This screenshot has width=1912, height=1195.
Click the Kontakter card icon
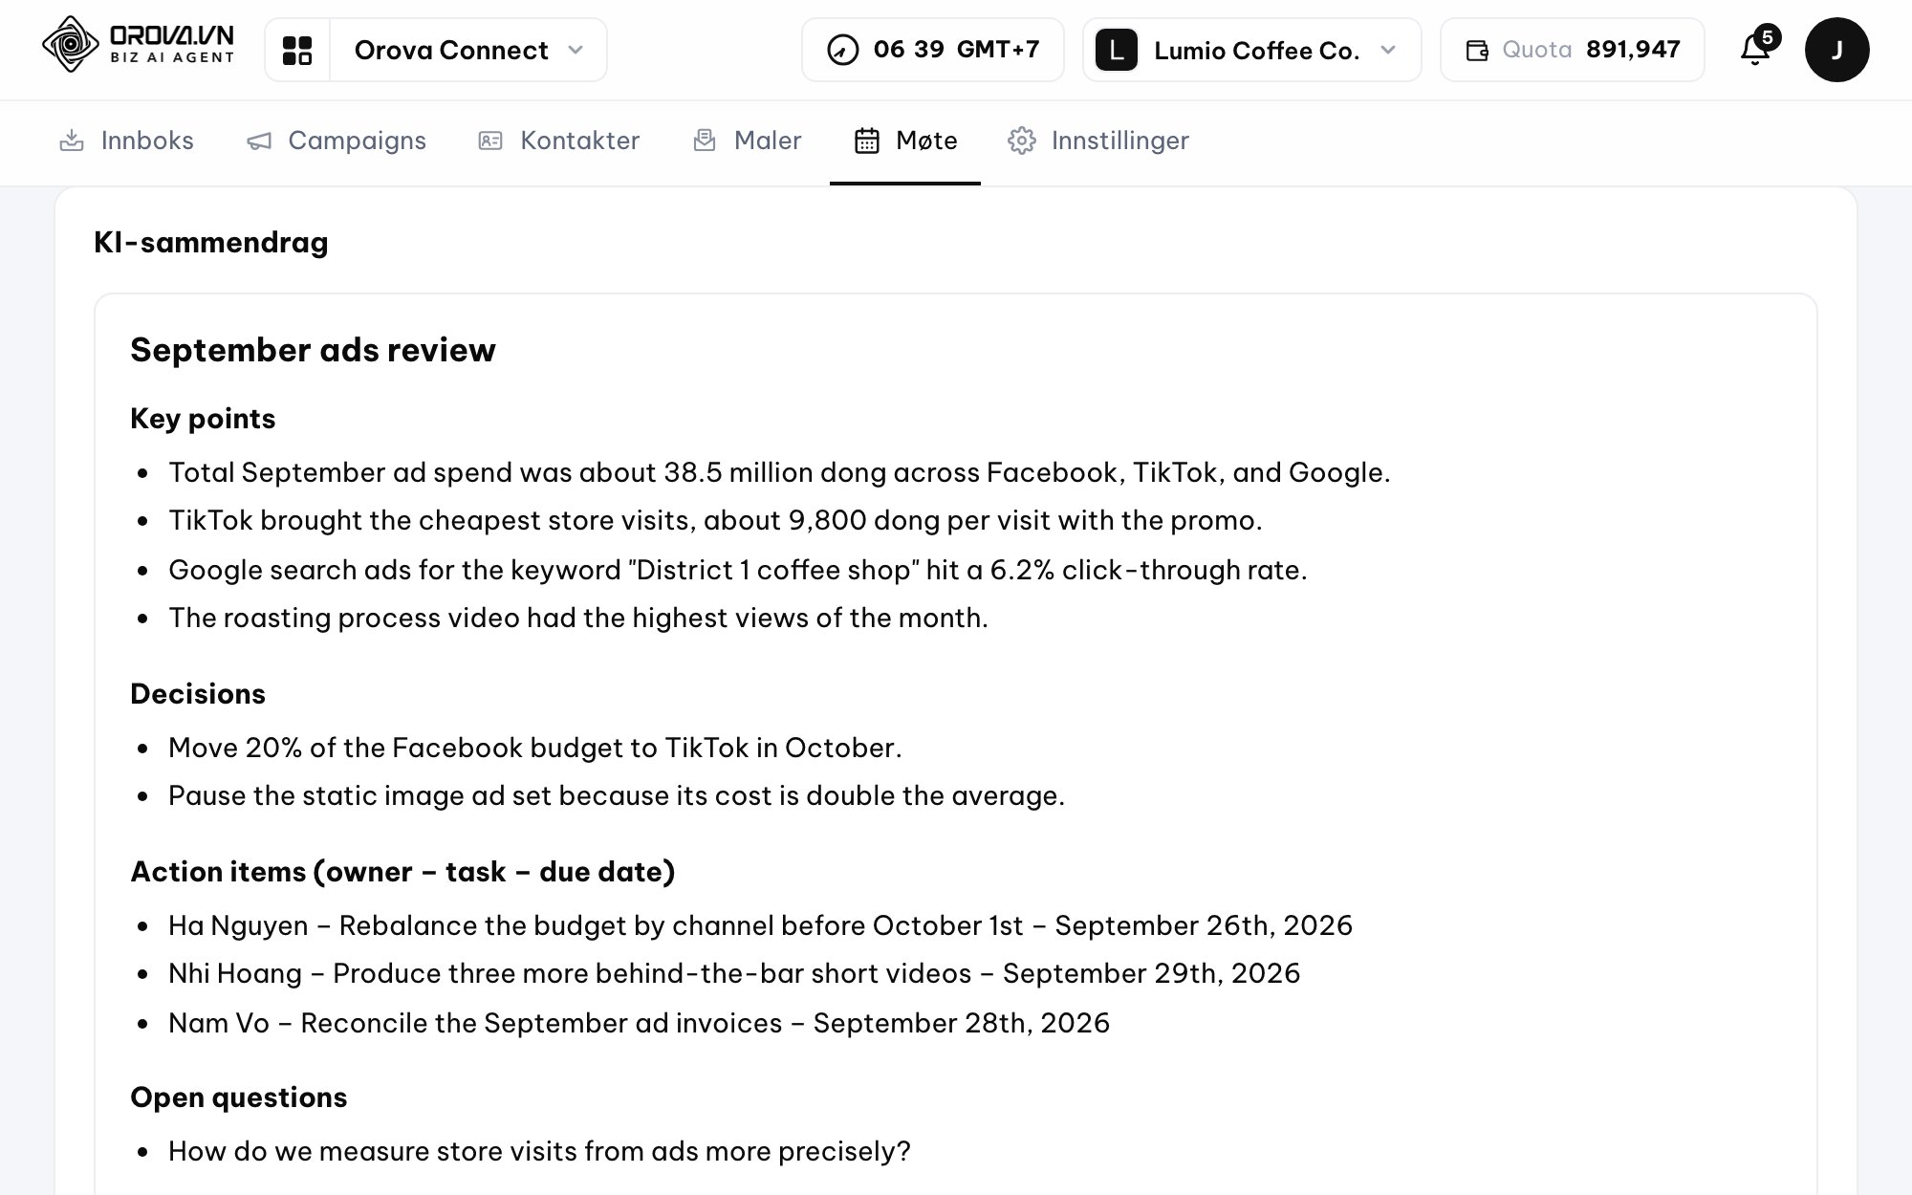(x=490, y=141)
